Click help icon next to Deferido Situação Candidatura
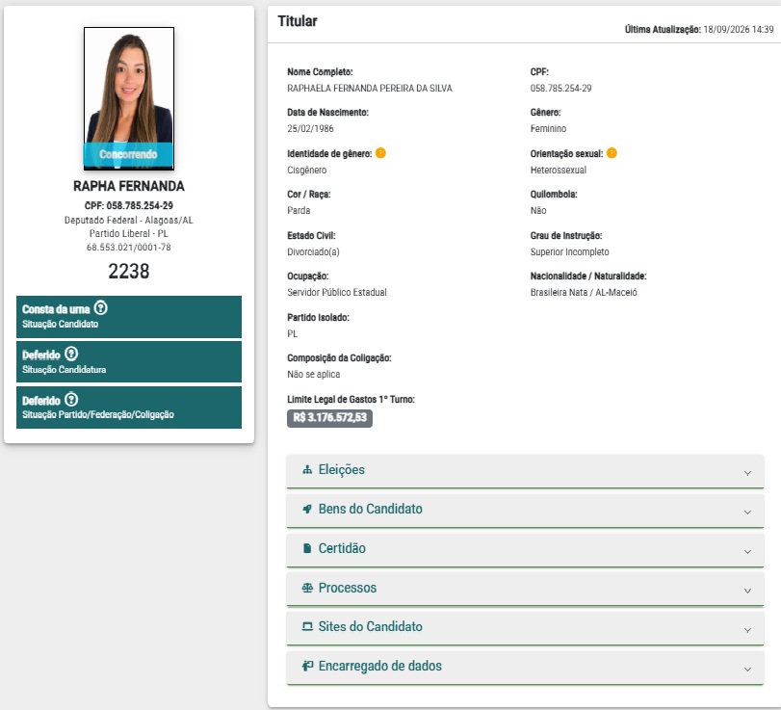781x710 pixels. [x=71, y=354]
